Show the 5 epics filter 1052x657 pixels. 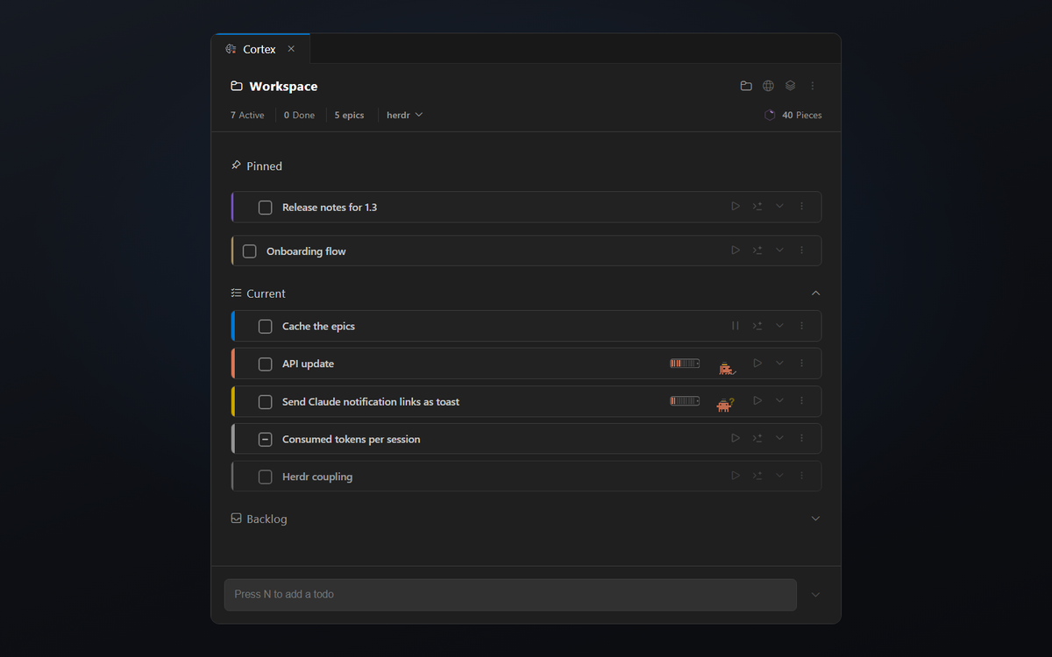(349, 115)
